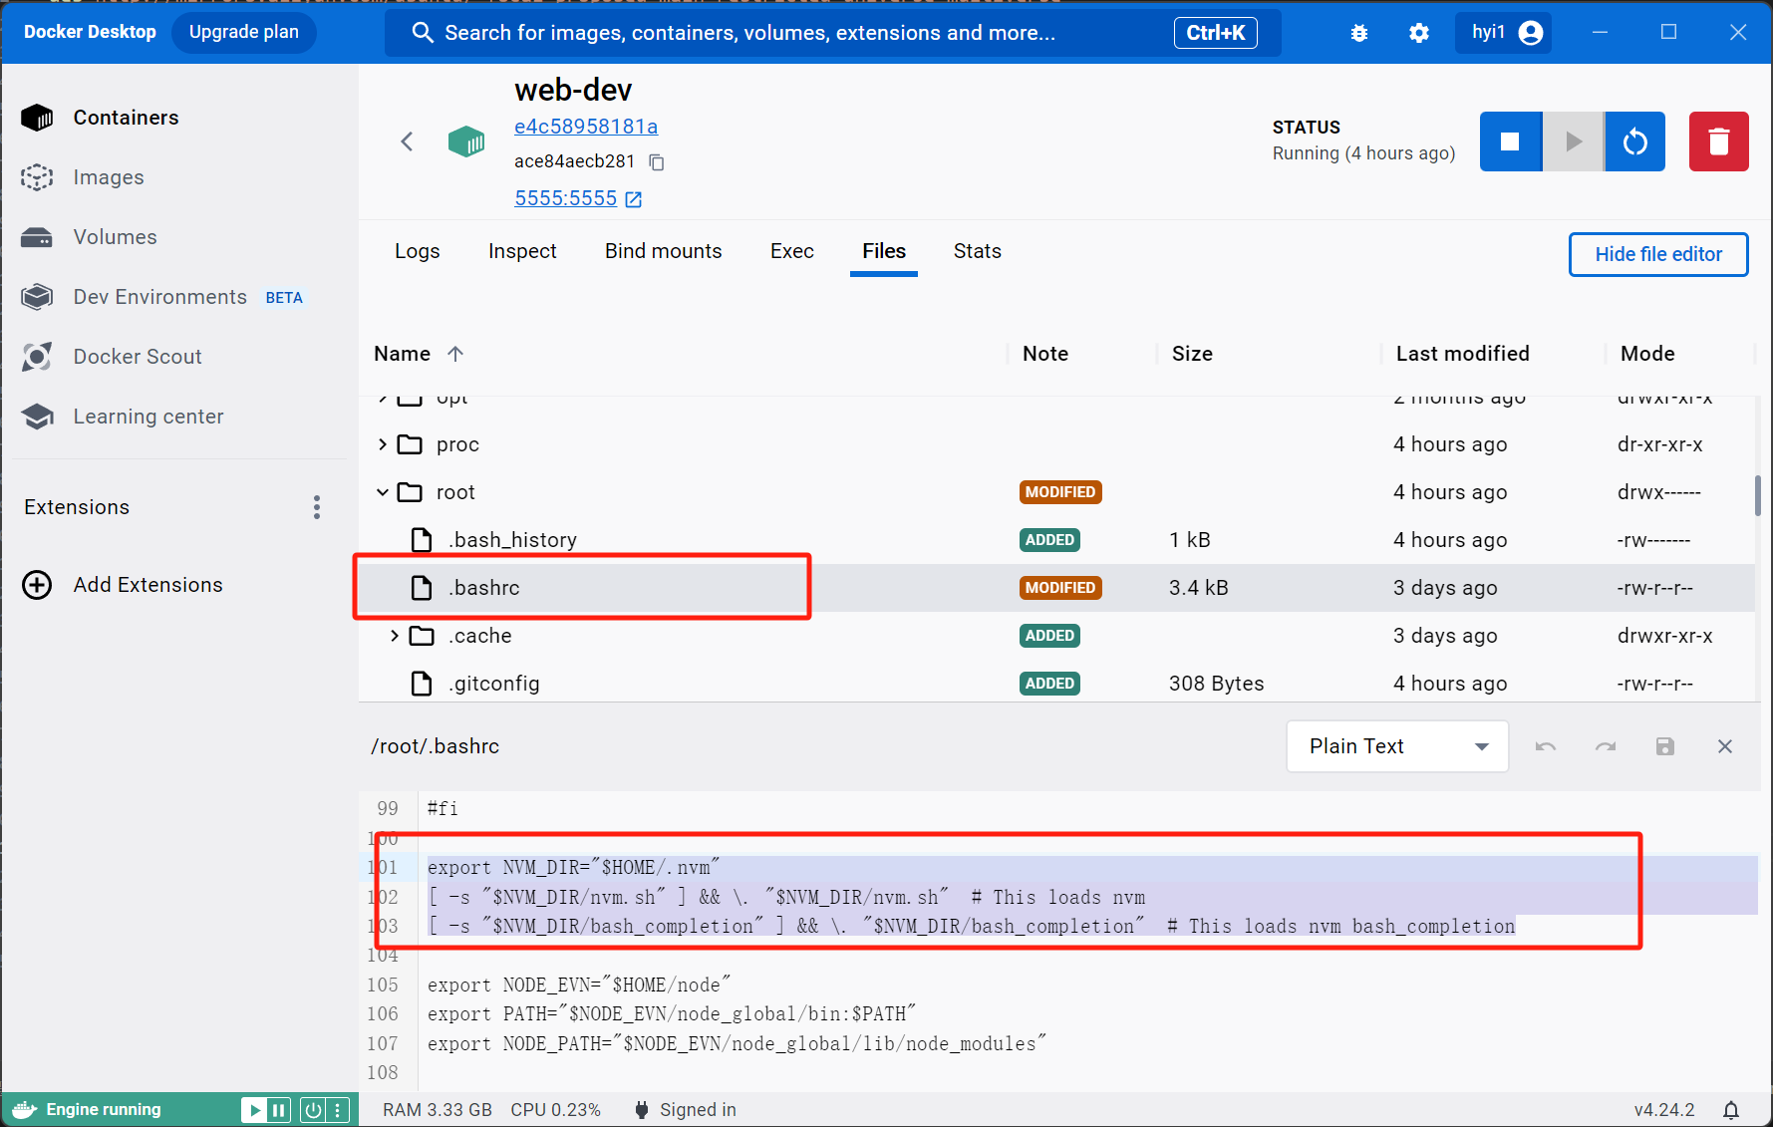This screenshot has width=1773, height=1127.
Task: Click Hide file editor button
Action: (1658, 254)
